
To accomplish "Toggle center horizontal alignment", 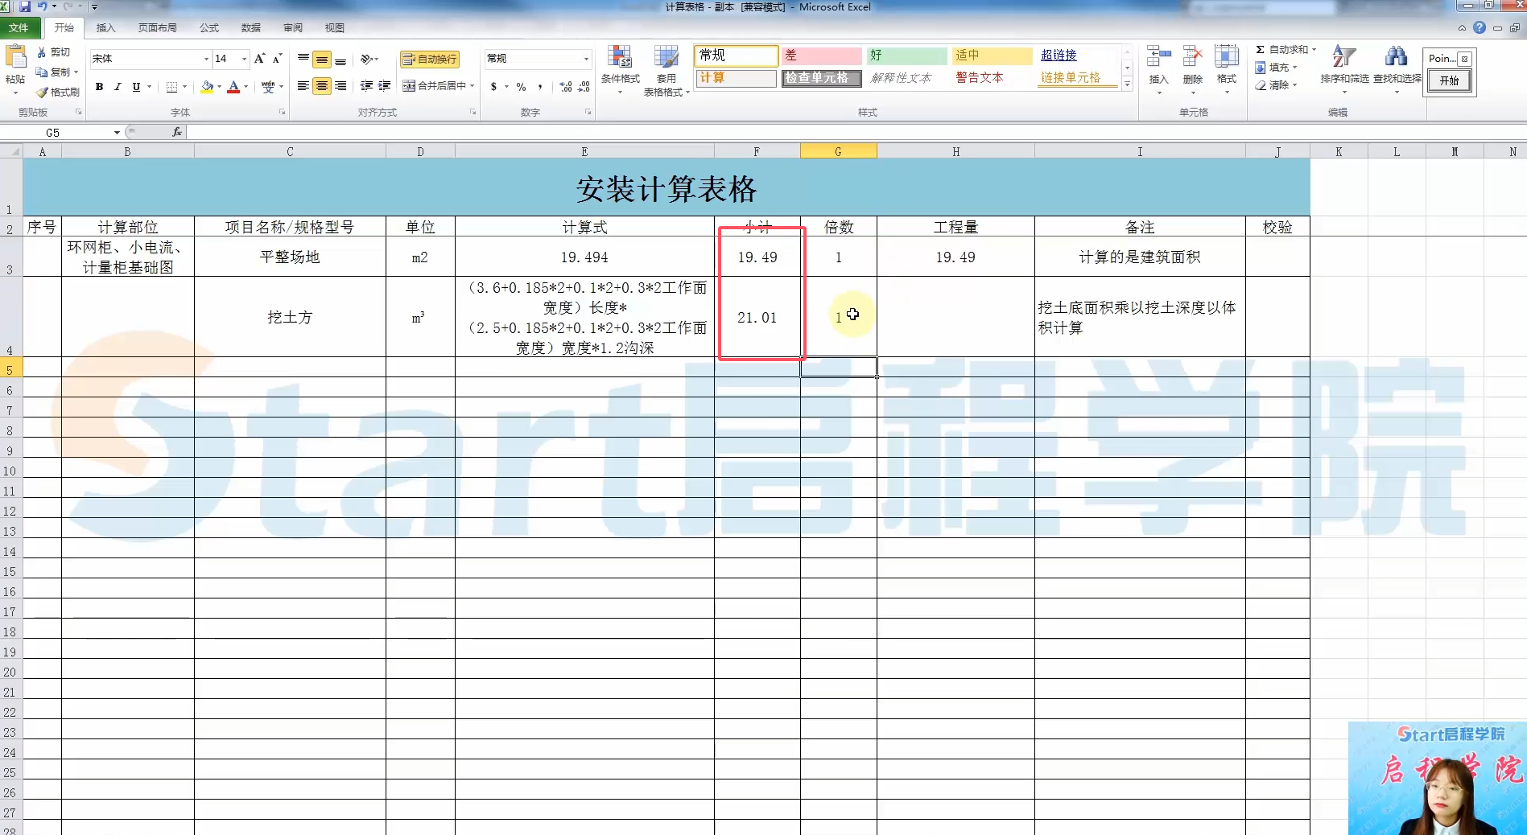I will pyautogui.click(x=322, y=86).
